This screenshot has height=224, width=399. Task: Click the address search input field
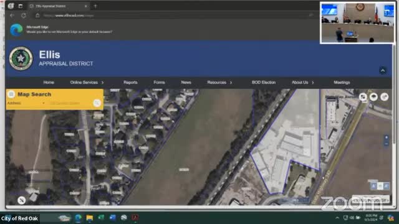(x=70, y=103)
